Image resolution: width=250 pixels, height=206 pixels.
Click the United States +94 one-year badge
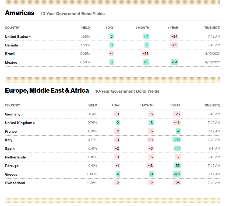[x=174, y=37]
